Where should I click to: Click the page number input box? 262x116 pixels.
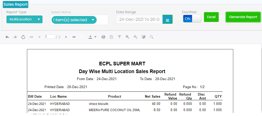[x=50, y=37]
